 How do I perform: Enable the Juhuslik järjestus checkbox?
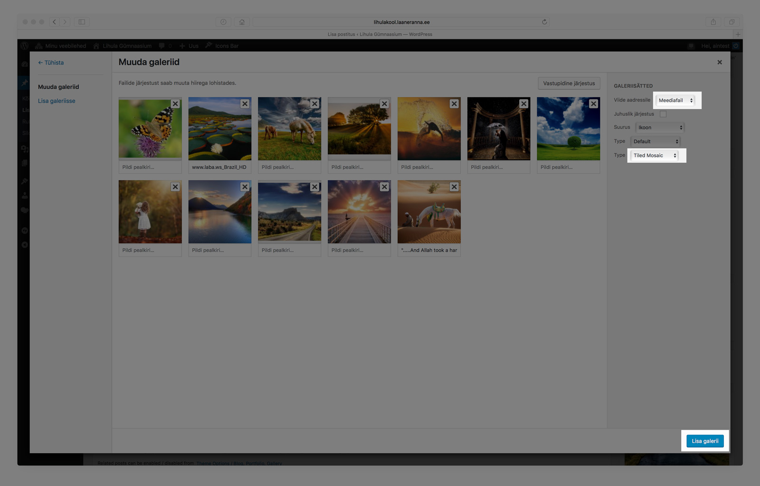pos(663,114)
